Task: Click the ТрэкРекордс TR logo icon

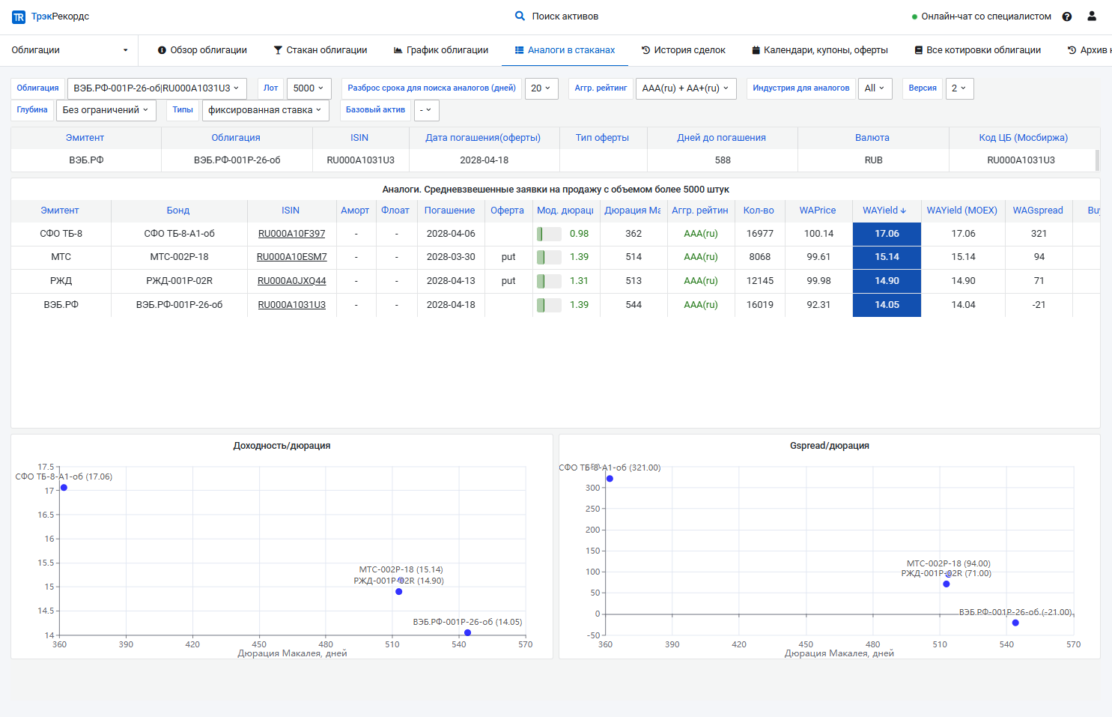Action: click(19, 16)
